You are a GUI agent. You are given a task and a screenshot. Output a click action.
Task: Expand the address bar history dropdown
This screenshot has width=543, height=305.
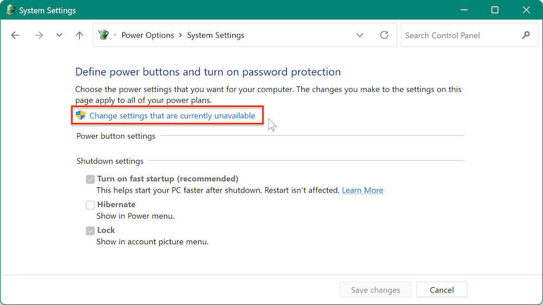point(360,35)
